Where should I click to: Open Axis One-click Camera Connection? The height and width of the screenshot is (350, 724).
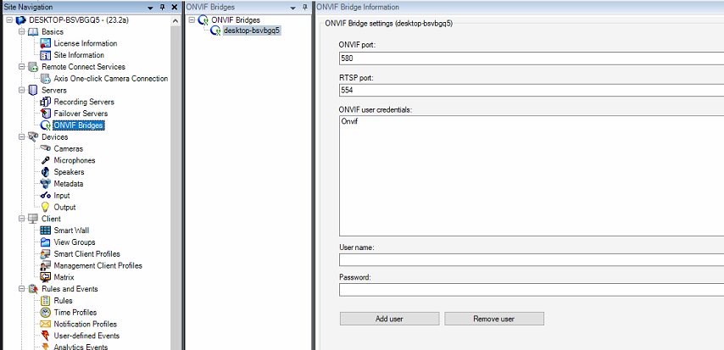click(x=110, y=78)
